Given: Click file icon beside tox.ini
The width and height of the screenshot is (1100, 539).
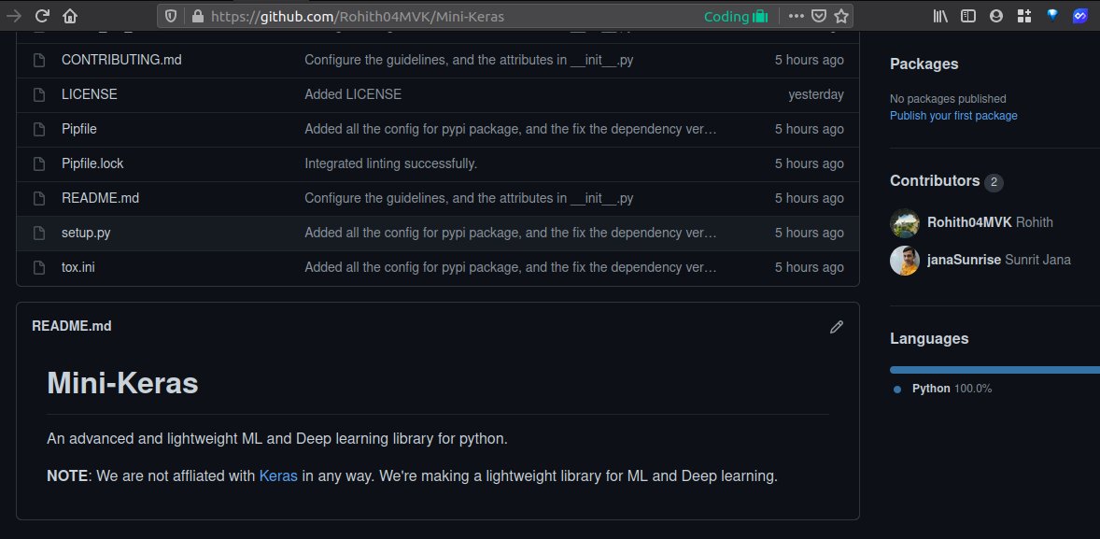Looking at the screenshot, I should point(39,267).
